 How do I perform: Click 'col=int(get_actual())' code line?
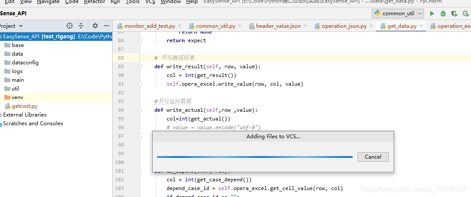click(198, 119)
